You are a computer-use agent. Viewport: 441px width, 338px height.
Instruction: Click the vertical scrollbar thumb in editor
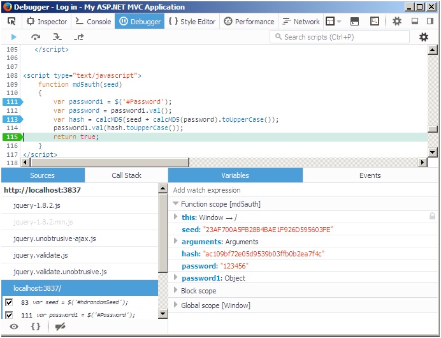click(432, 129)
